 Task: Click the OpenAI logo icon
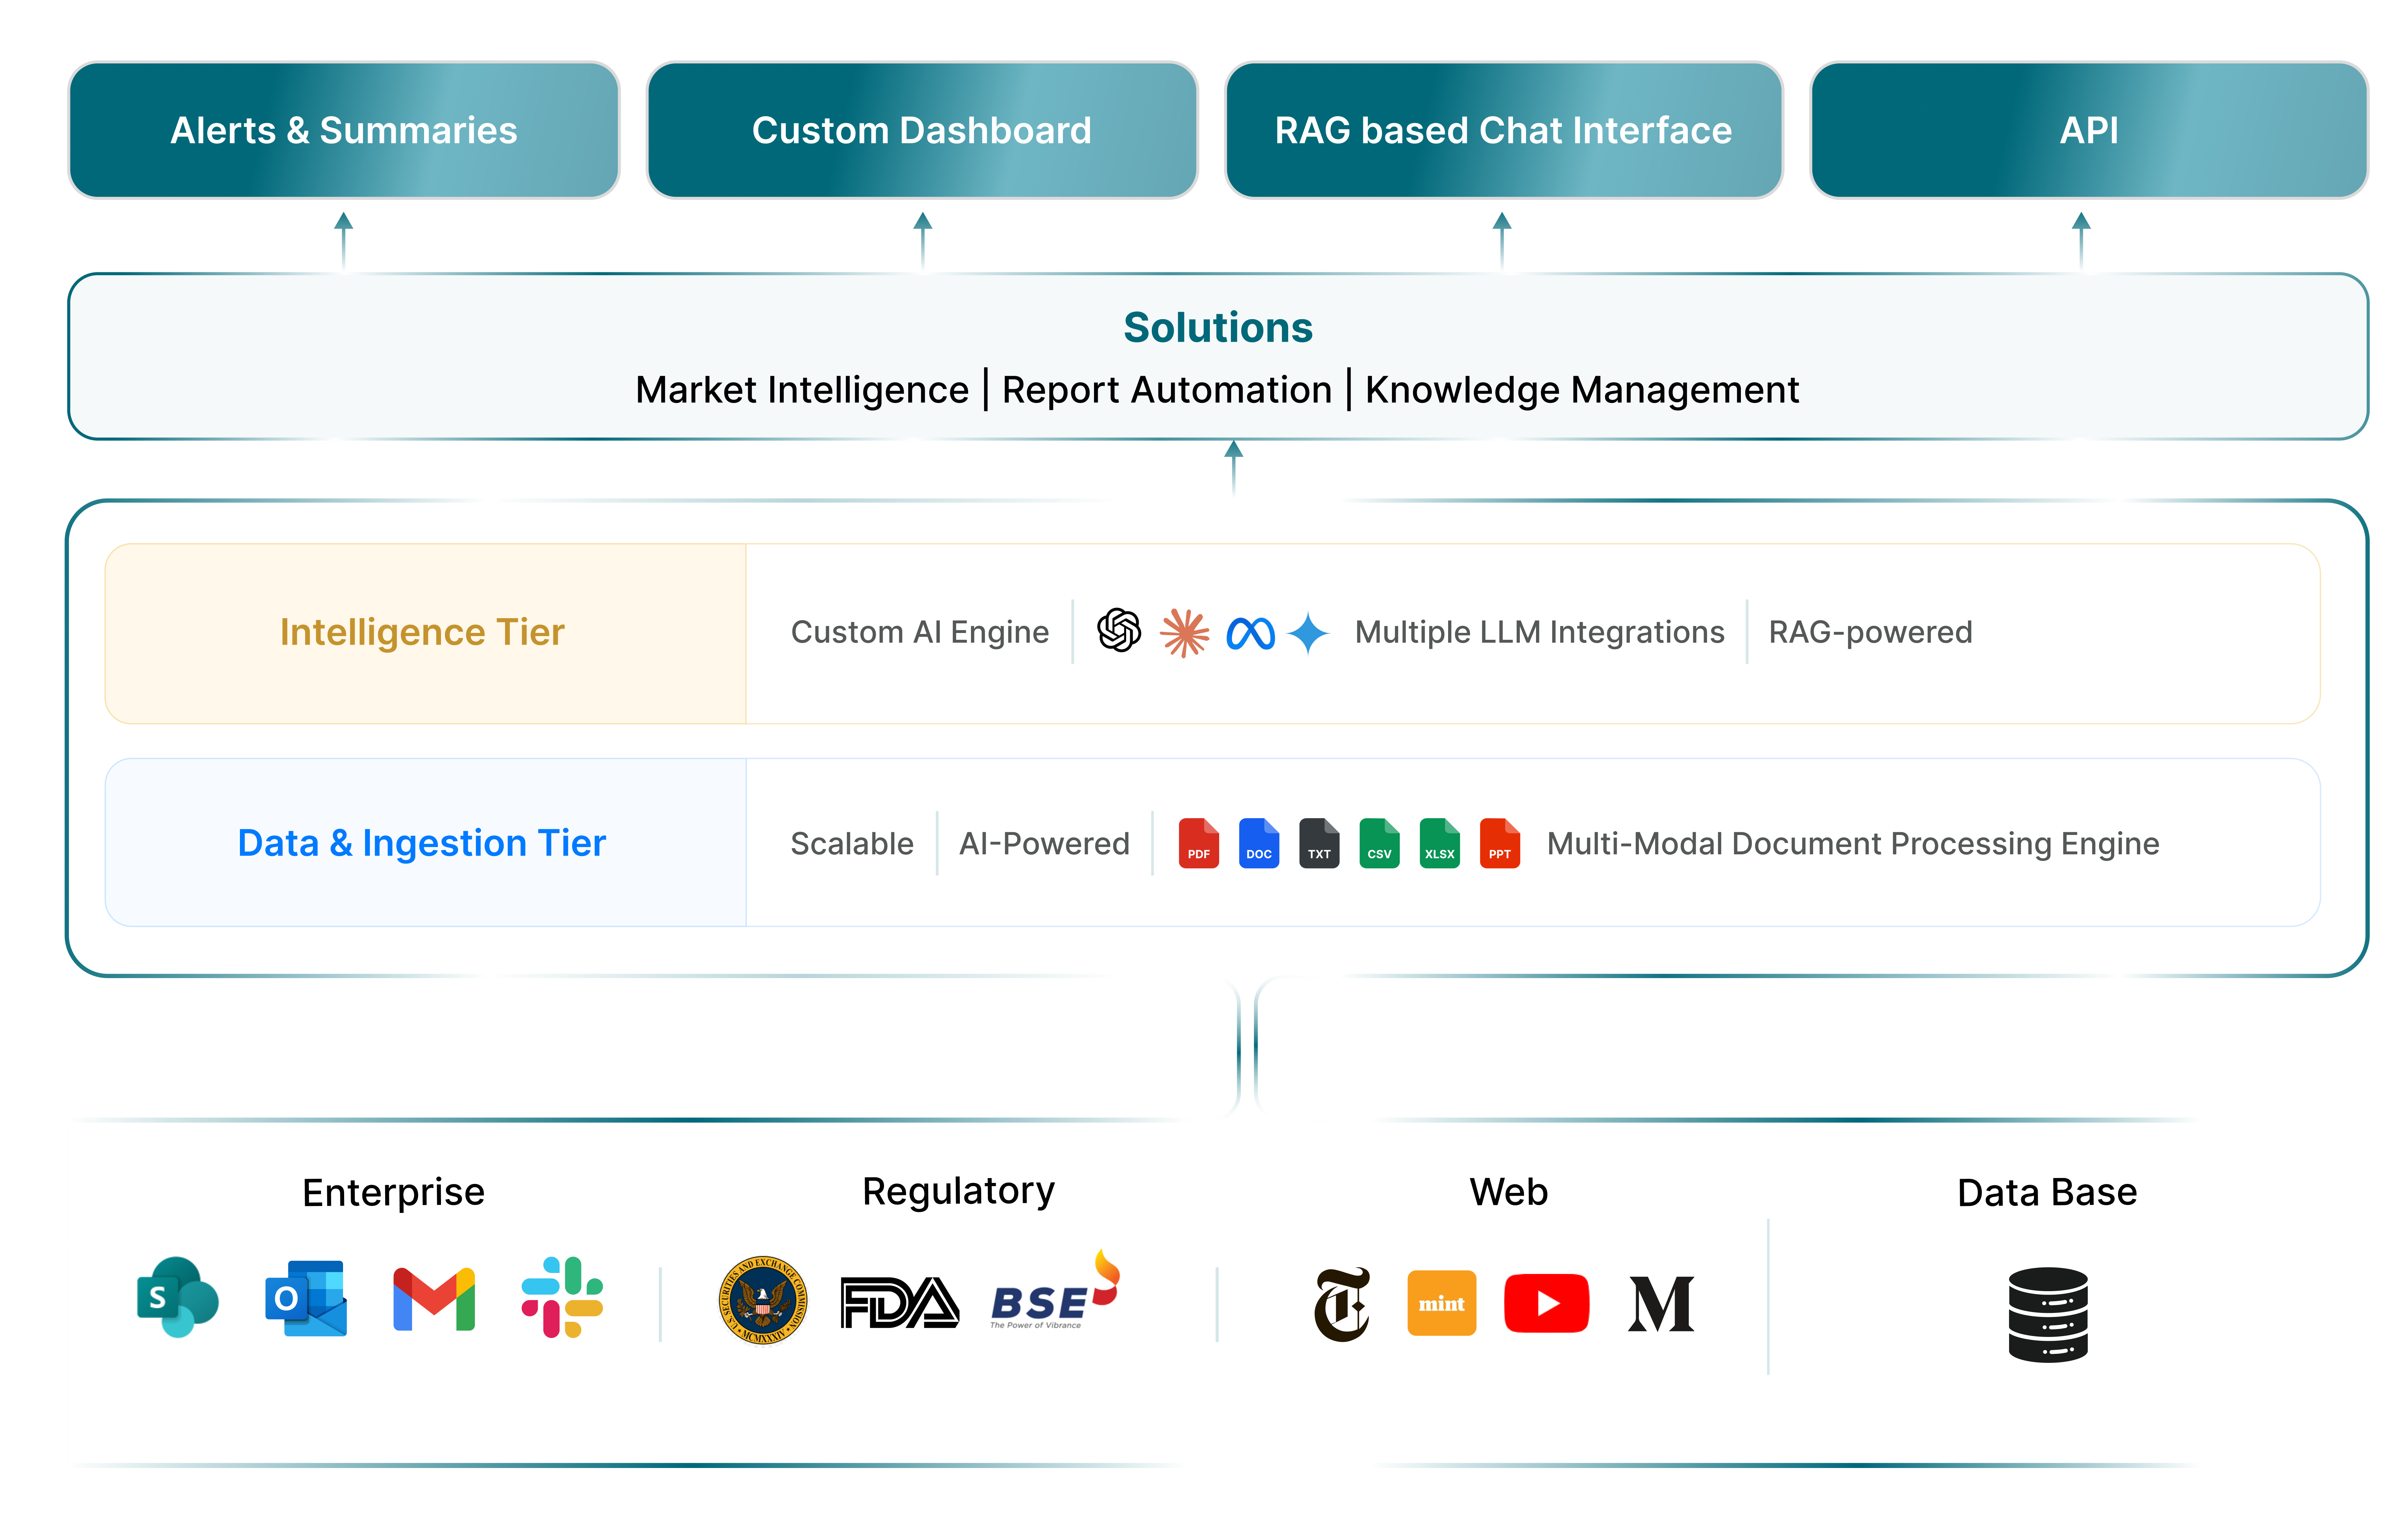tap(1118, 631)
